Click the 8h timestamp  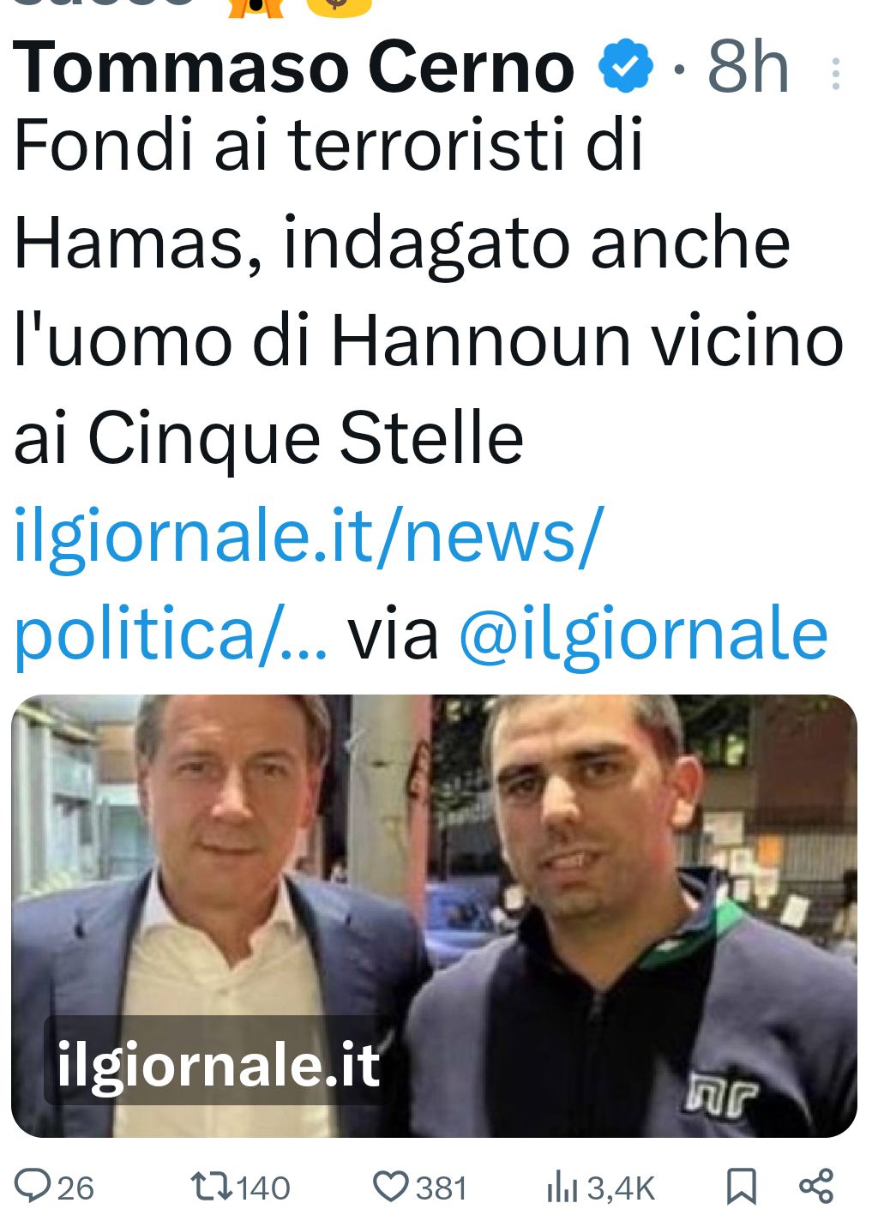point(748,68)
